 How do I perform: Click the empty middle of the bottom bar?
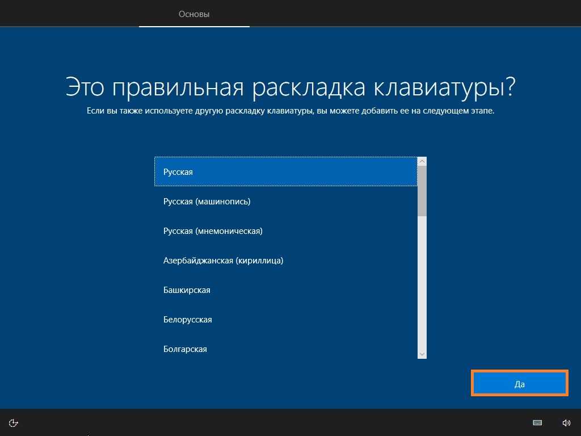point(284,422)
